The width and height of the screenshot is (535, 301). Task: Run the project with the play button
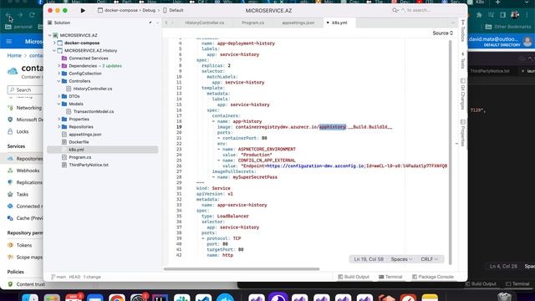pos(83,10)
